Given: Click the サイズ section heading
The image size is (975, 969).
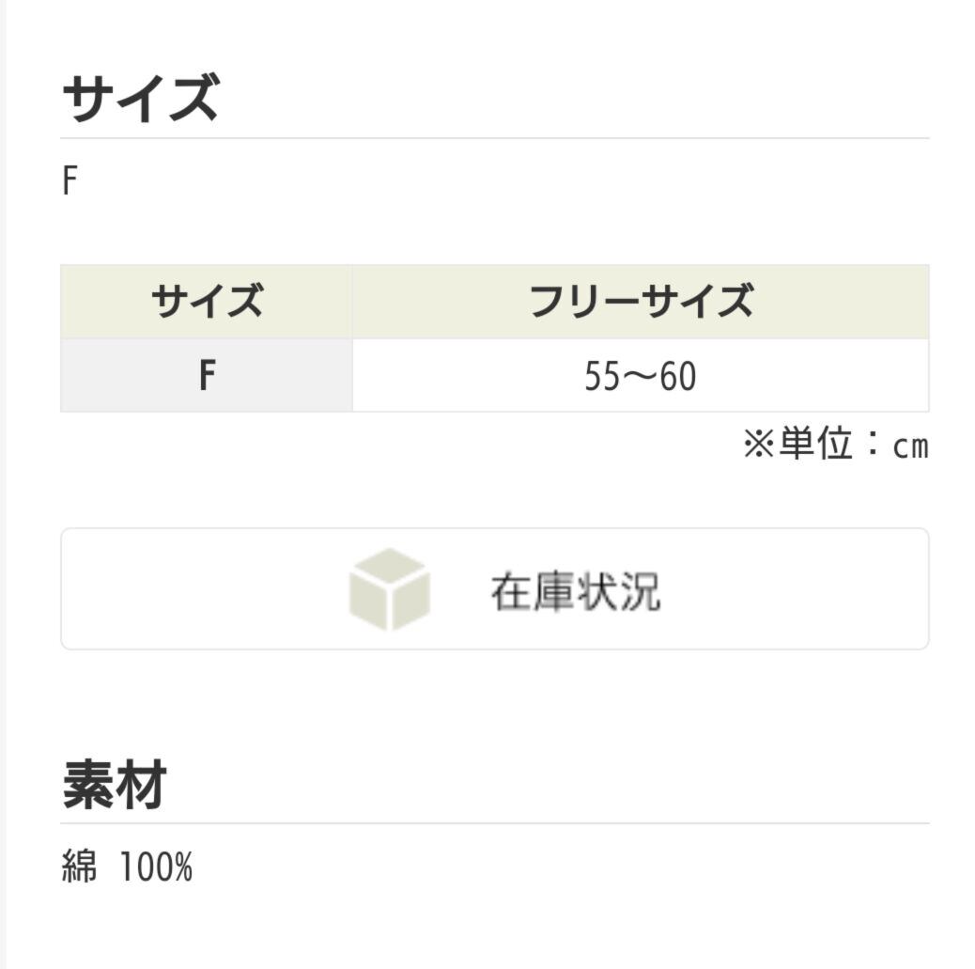Looking at the screenshot, I should click(x=140, y=99).
